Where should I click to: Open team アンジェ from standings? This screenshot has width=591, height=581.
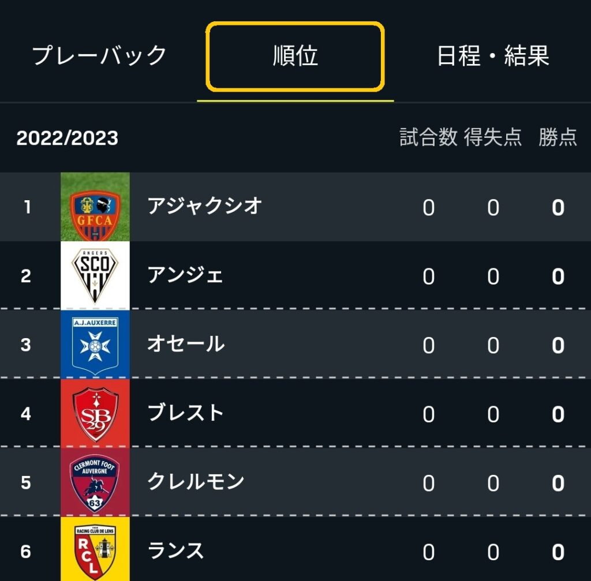185,275
